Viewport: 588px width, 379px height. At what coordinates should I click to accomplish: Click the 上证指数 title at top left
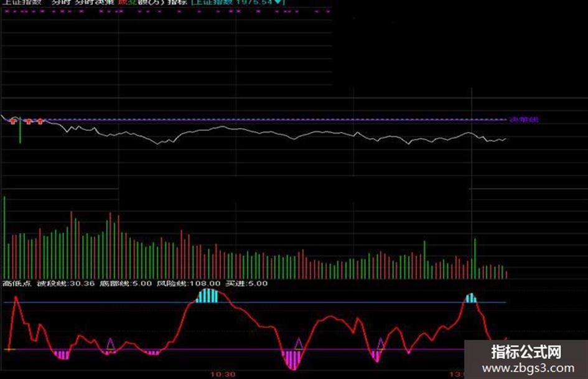tap(21, 3)
